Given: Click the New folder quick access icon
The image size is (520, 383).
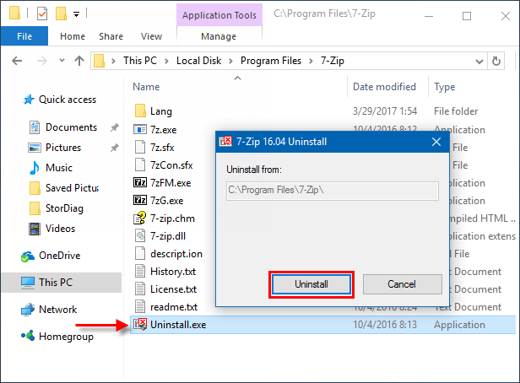Looking at the screenshot, I should tap(61, 13).
